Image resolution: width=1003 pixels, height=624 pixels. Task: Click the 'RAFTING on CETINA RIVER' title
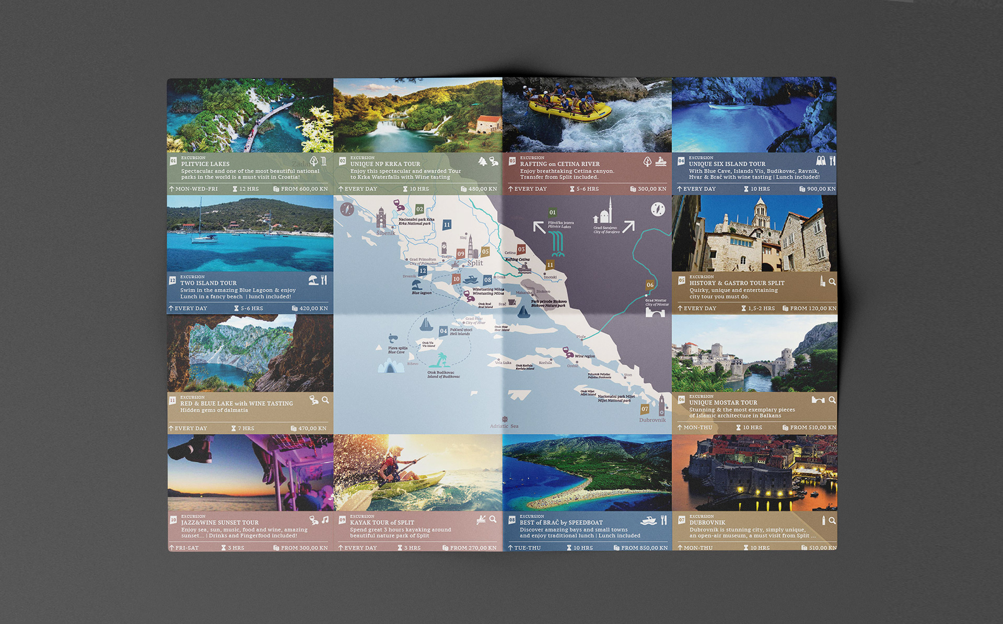[560, 164]
